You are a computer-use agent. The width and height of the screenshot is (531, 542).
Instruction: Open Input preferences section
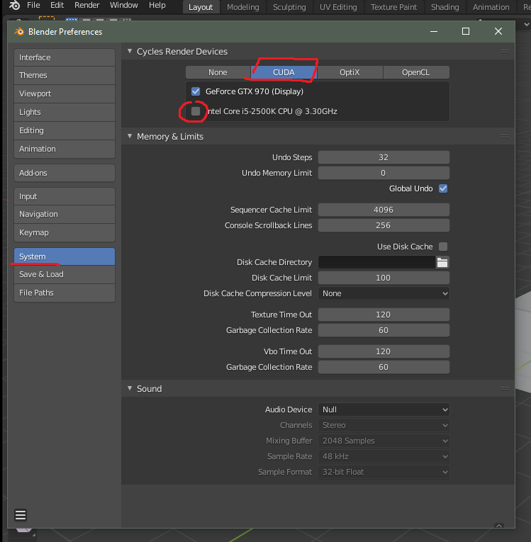tap(65, 196)
